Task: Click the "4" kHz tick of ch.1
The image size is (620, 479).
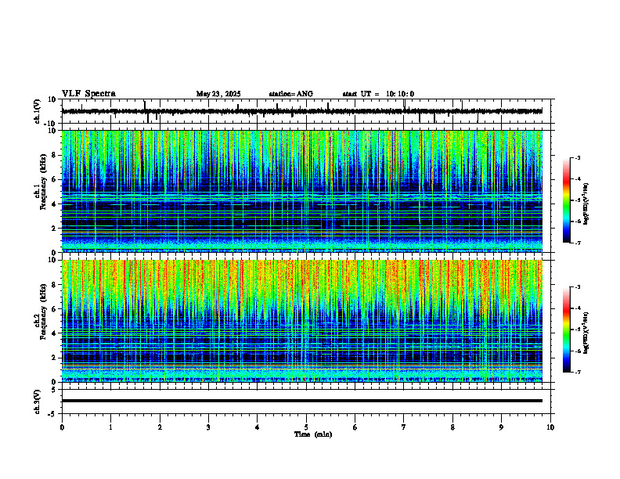Action: click(x=55, y=204)
